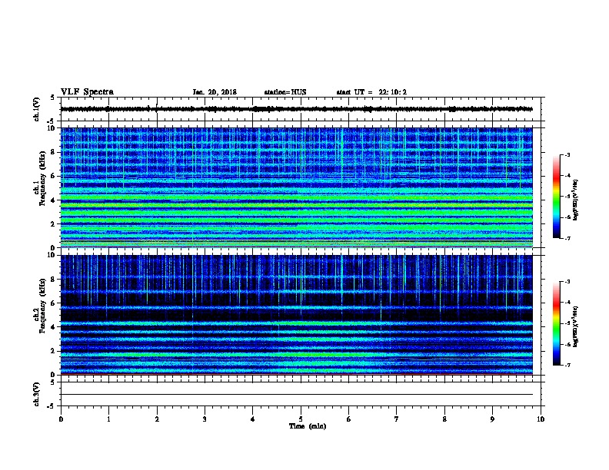Viewport: 609px width, 470px height.
Task: Click time axis tick label "2"
Action: click(157, 419)
